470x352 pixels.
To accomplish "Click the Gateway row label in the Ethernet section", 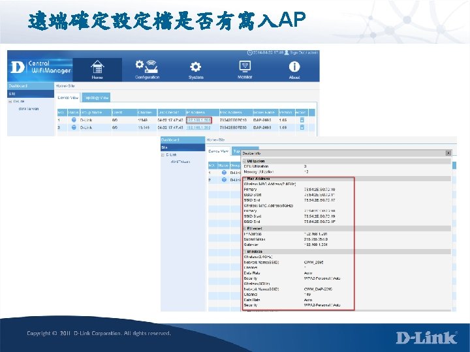I will (x=251, y=244).
